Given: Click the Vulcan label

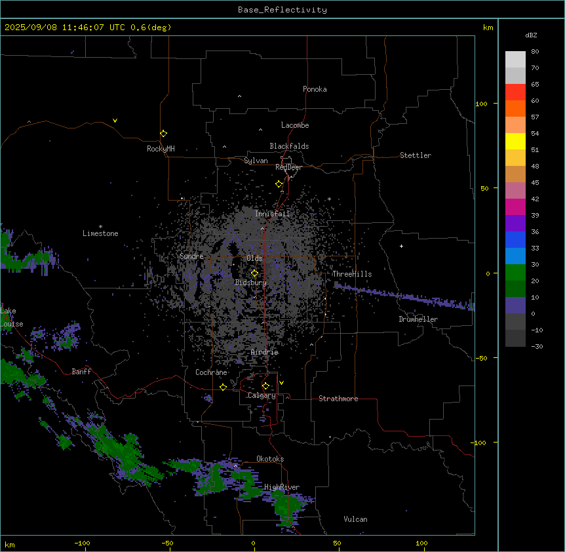Looking at the screenshot, I should click(x=355, y=519).
